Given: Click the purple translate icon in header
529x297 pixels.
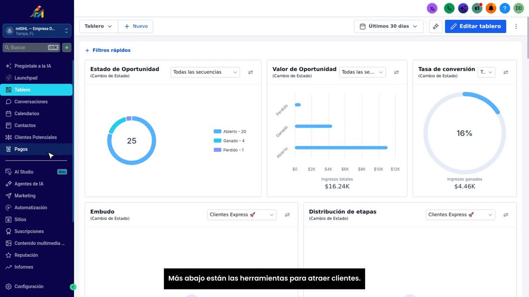Looking at the screenshot, I should coord(432,8).
